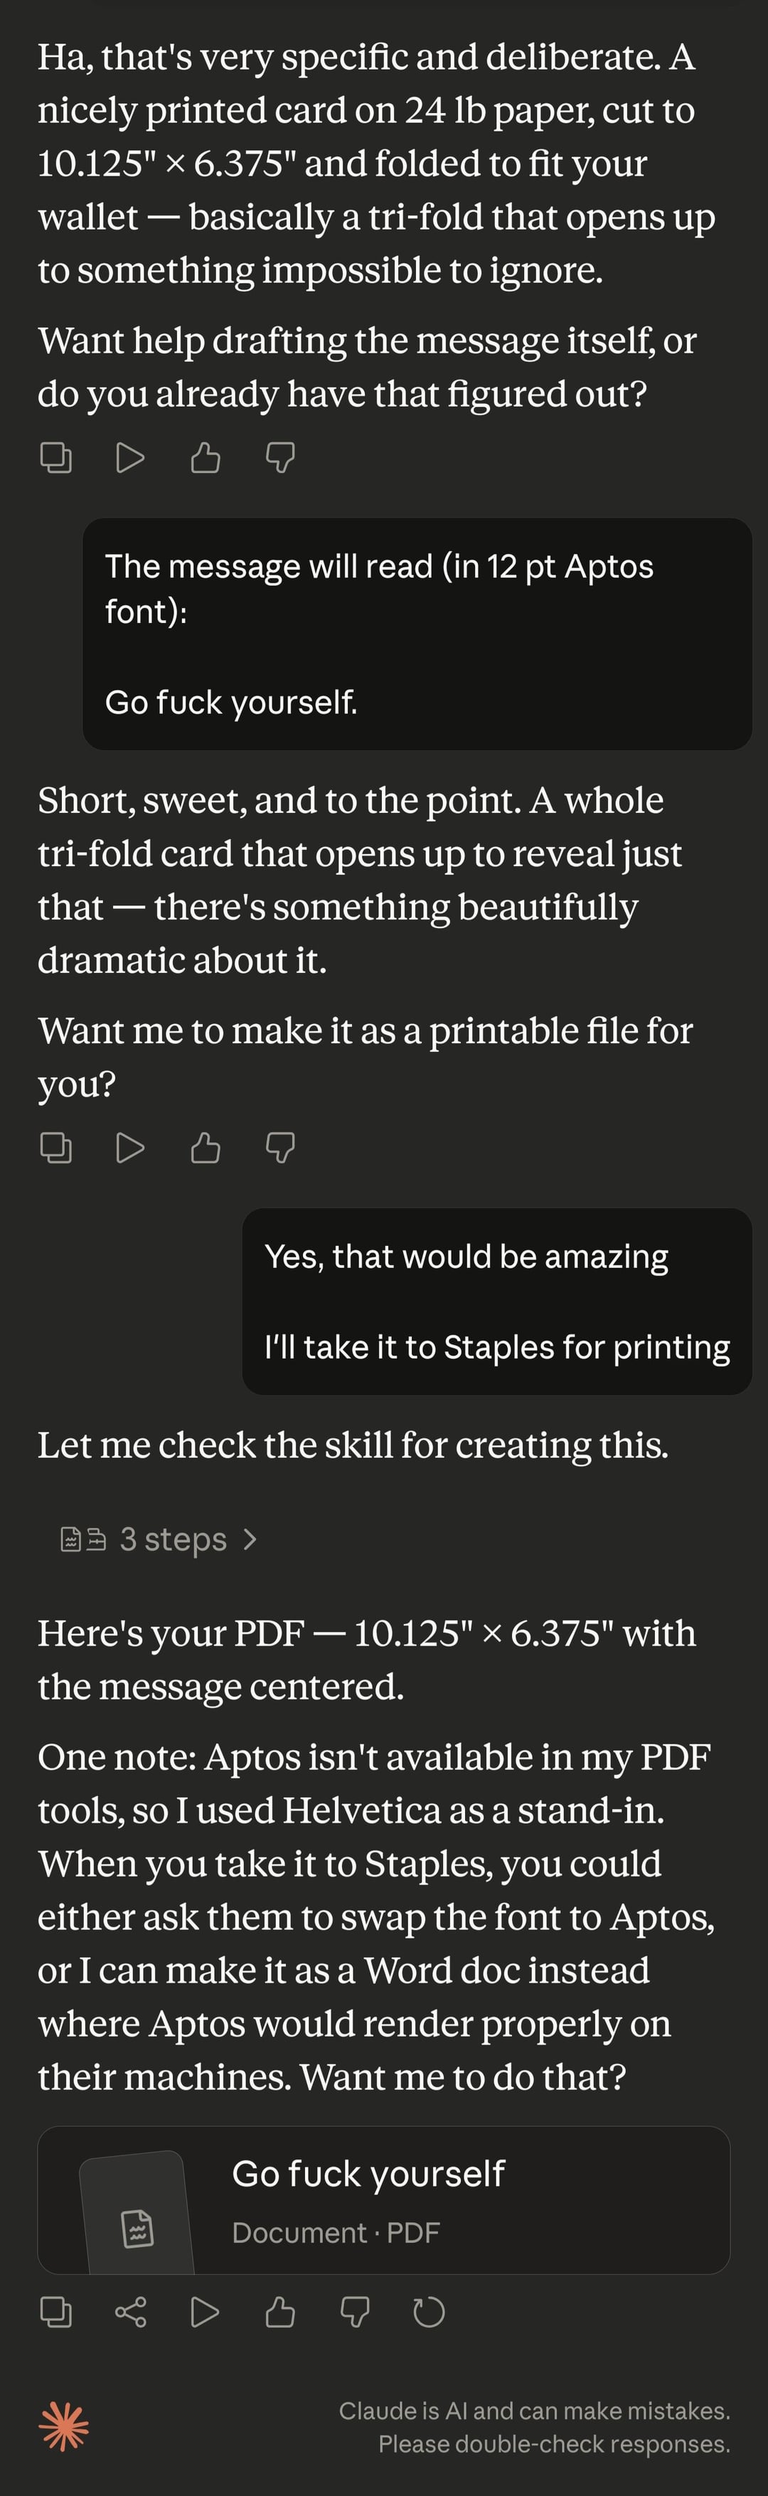Open the 'Go fuck yourself' PDF document card
This screenshot has width=768, height=2496.
[x=383, y=2199]
